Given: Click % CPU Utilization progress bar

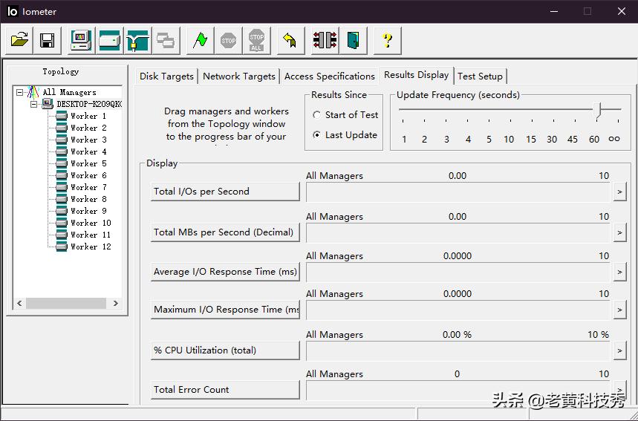Looking at the screenshot, I should point(458,350).
